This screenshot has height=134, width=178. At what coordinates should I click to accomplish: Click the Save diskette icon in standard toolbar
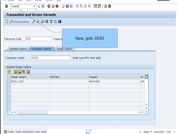coord(43,6)
